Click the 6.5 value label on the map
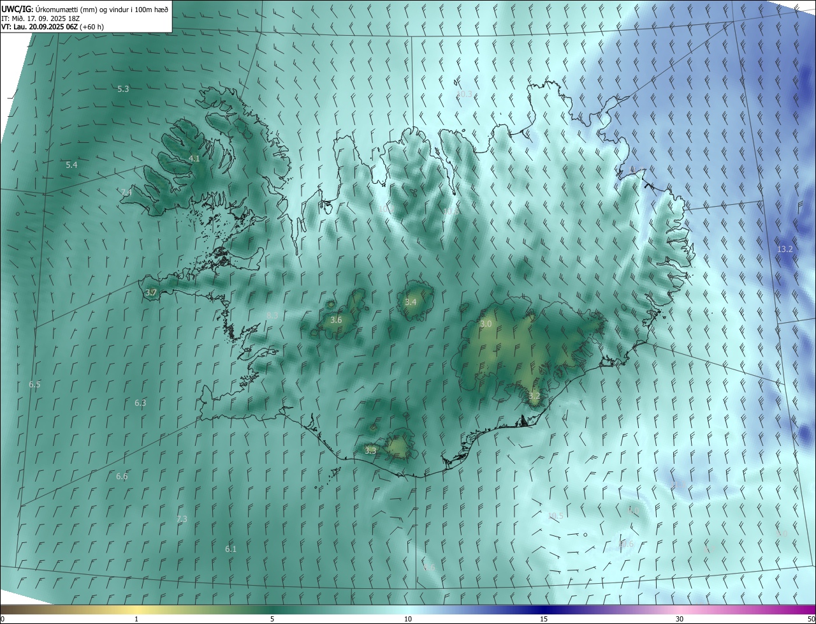Screen dimensions: 816x624 (x=34, y=384)
